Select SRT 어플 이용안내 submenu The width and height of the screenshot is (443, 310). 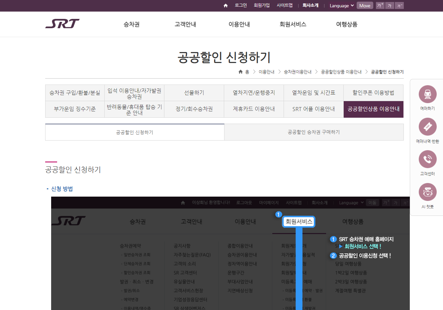pos(314,109)
